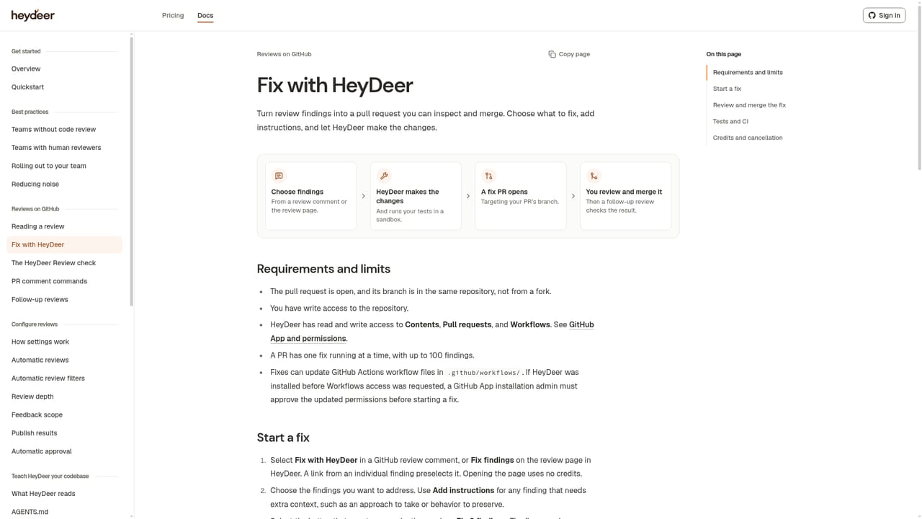Open Reading a review page
Viewport: 922px width, 519px height.
pos(64,226)
